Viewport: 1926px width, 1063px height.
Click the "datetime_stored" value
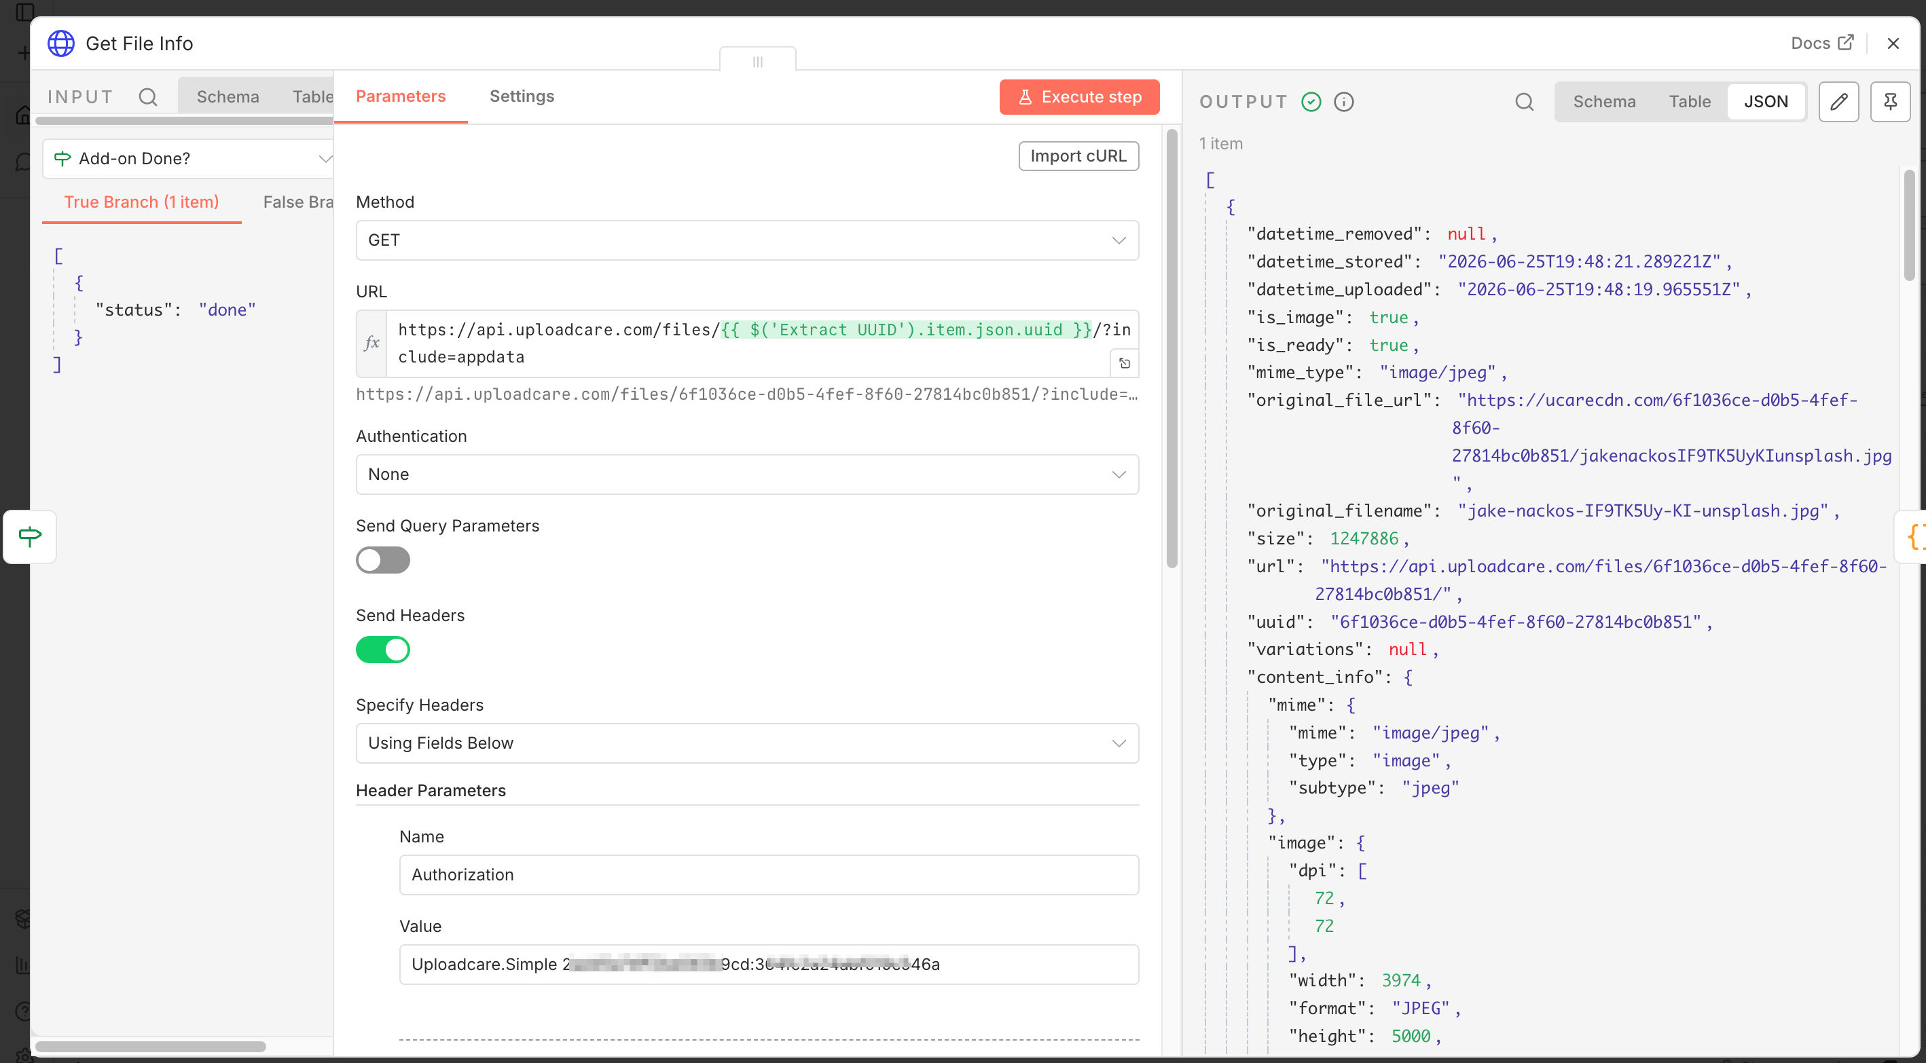coord(1580,261)
